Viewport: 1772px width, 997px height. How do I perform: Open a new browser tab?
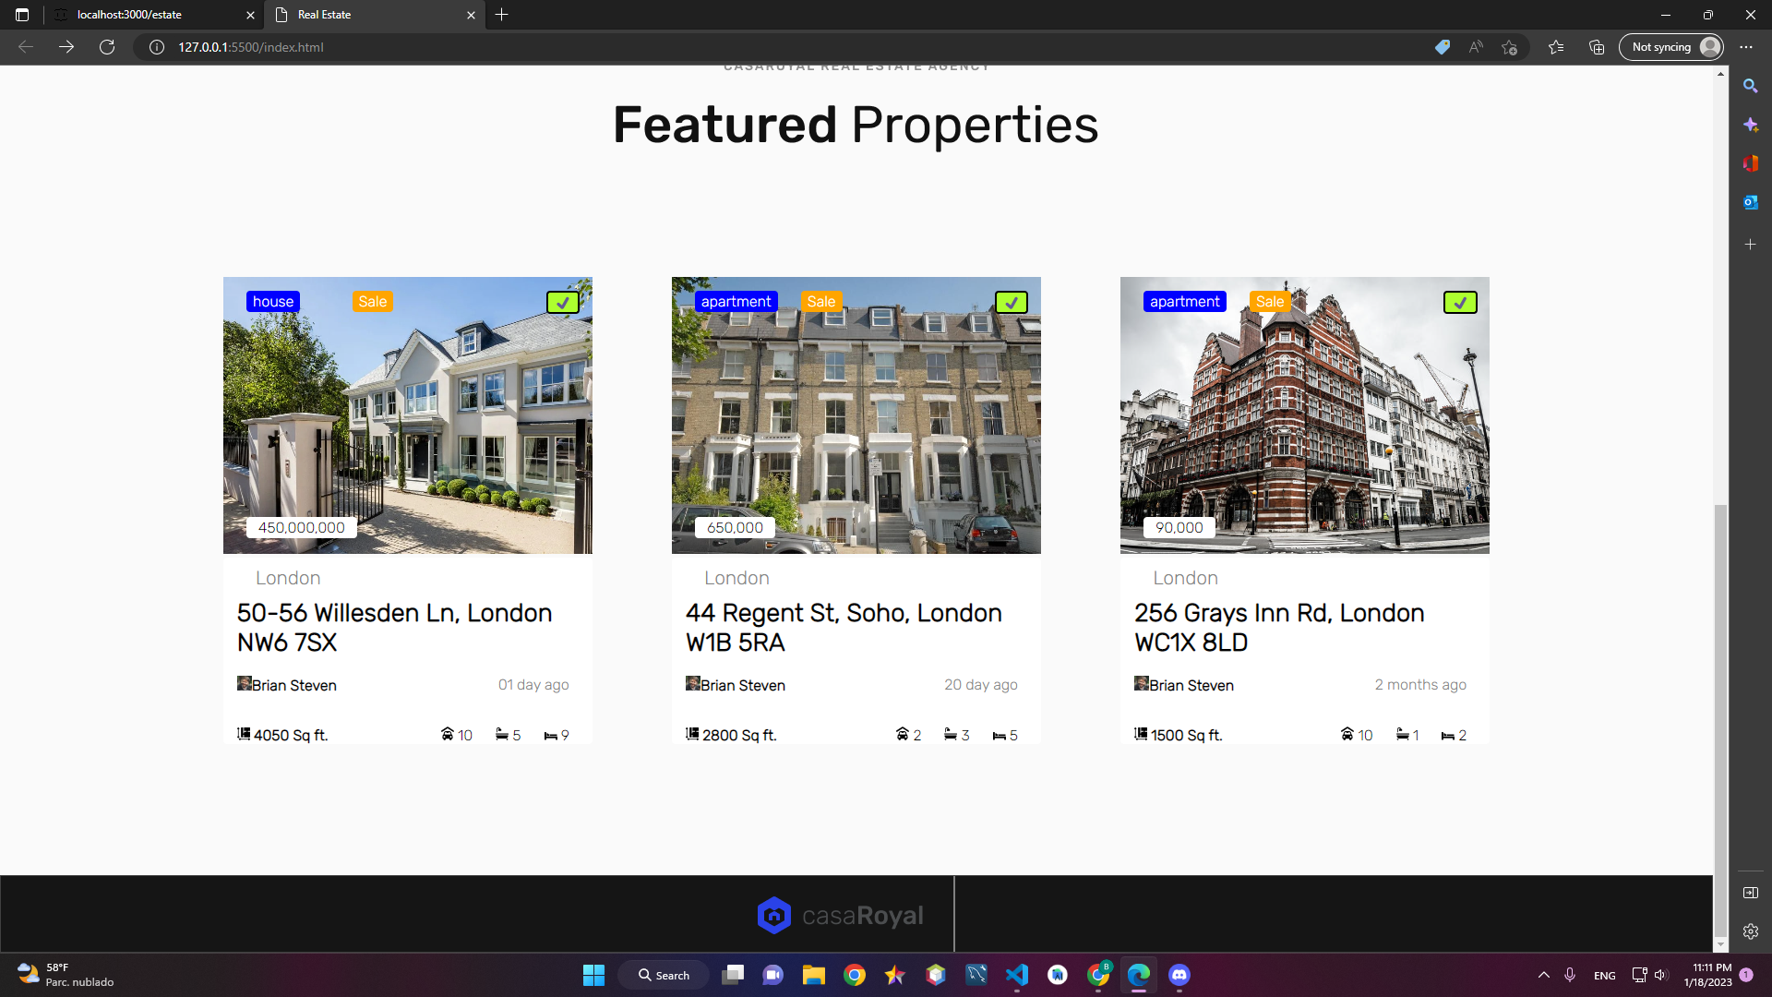click(x=501, y=15)
